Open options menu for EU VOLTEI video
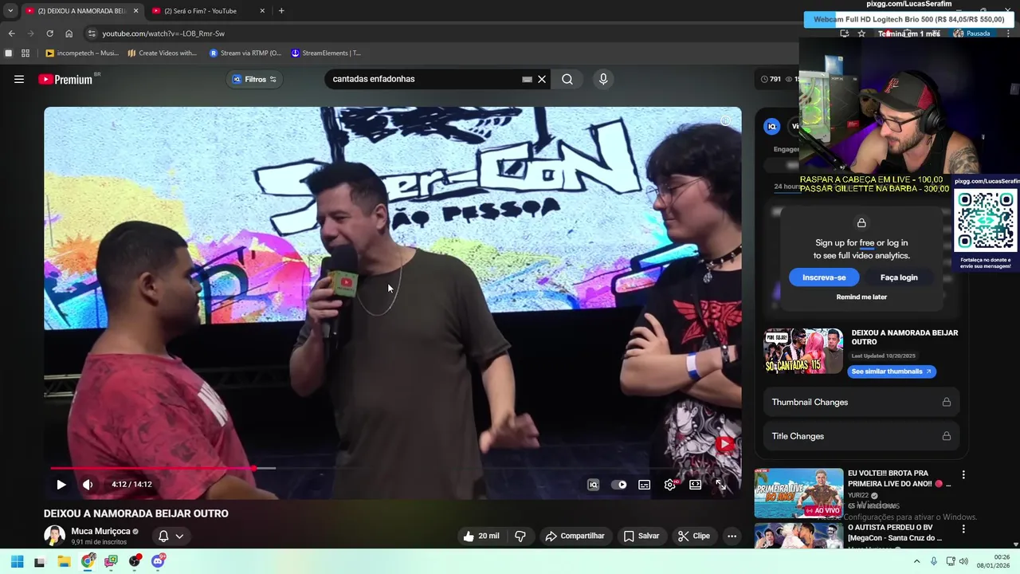Image resolution: width=1020 pixels, height=574 pixels. coord(963,475)
